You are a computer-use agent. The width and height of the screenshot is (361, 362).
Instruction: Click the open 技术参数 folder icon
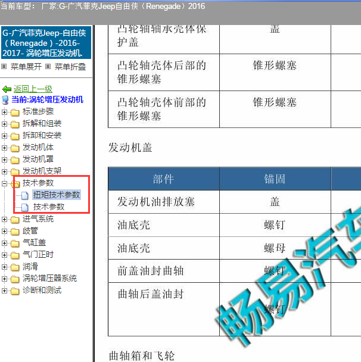pos(15,184)
